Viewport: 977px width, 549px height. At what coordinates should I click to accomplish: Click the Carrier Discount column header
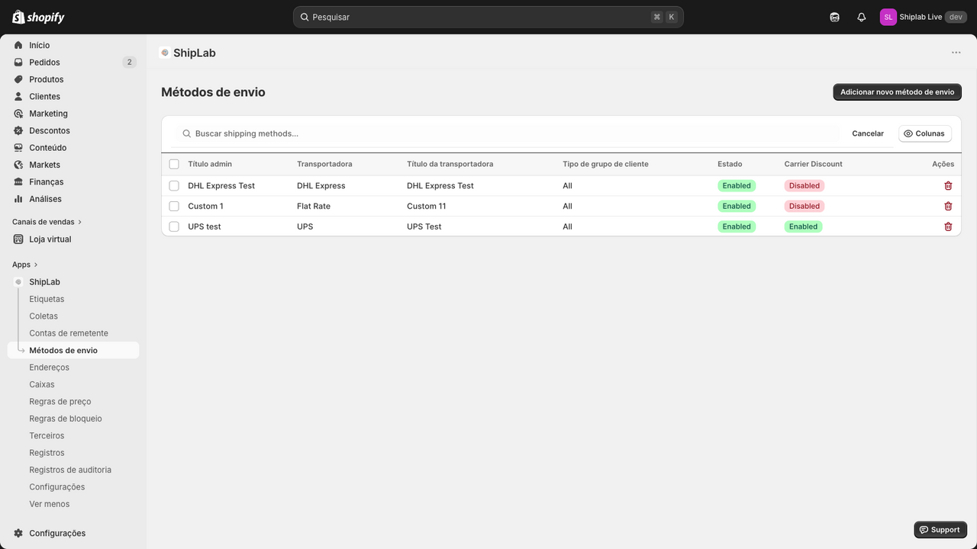pyautogui.click(x=813, y=164)
